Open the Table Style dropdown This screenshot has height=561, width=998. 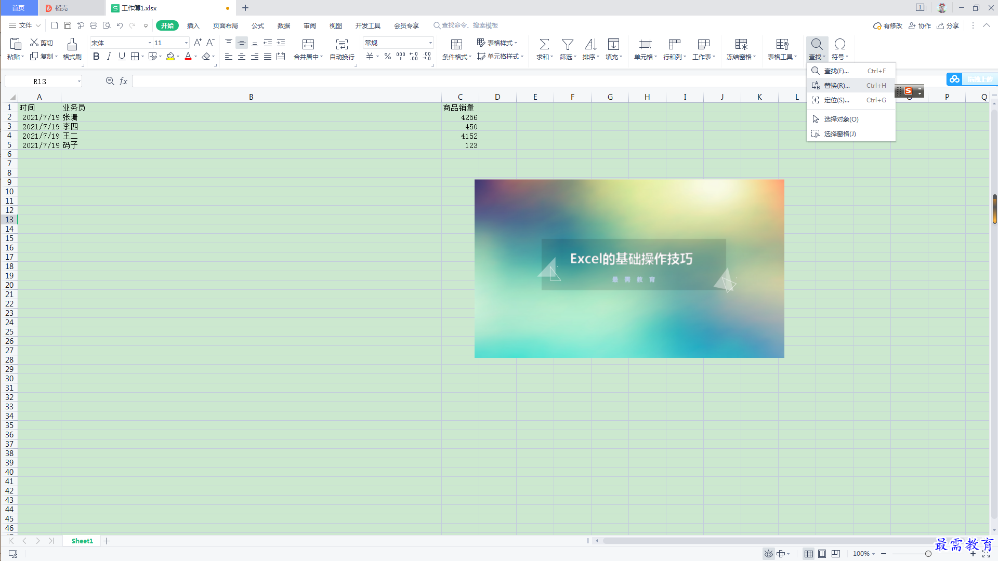(x=497, y=43)
